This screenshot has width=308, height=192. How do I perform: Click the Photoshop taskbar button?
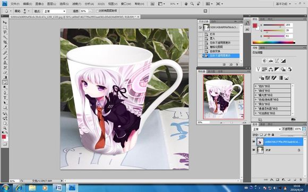[72, 188]
